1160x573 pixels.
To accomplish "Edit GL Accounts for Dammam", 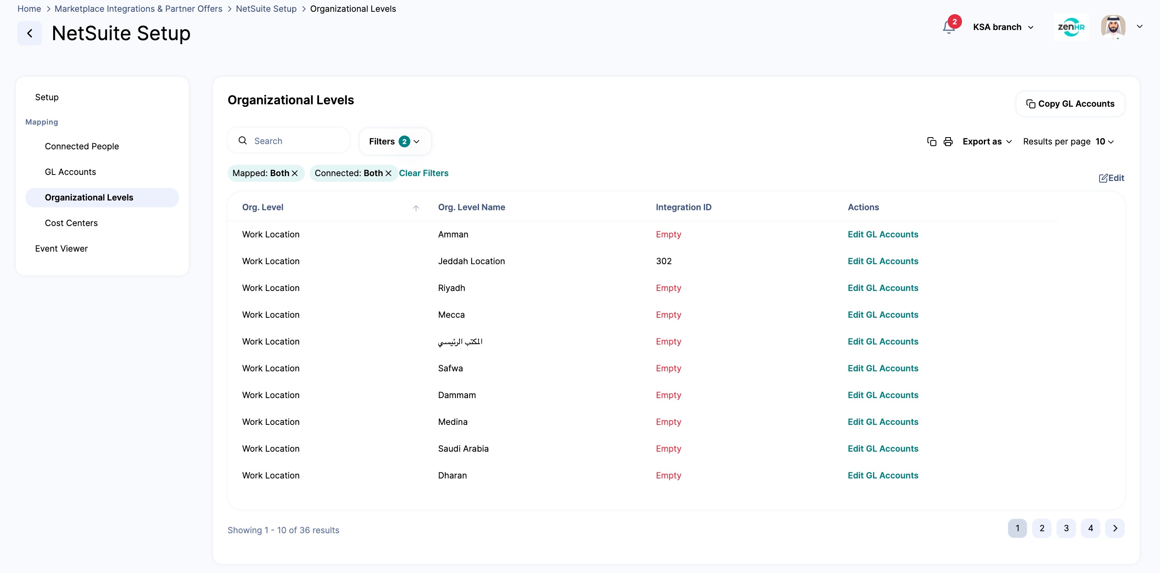I will point(883,395).
